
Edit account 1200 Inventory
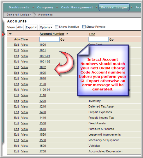[17, 101]
